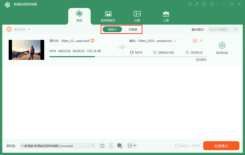Switch to the 已转换 converted tab

click(x=133, y=29)
